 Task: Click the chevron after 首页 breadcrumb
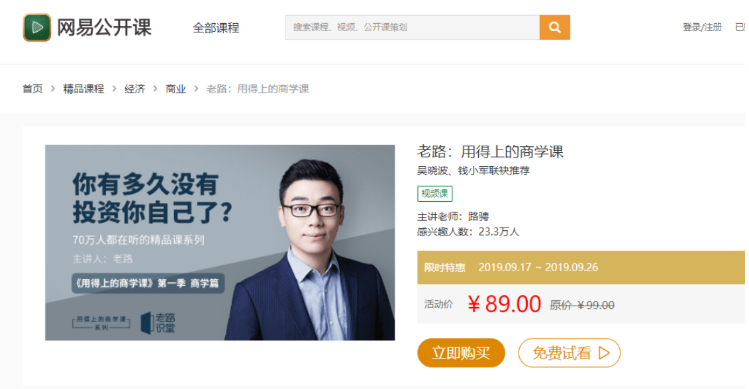click(53, 89)
